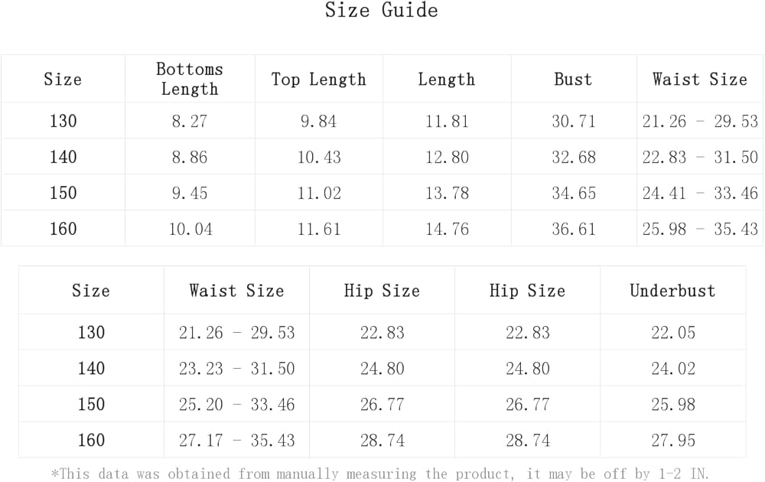Select the 27.95 underbust cell
Screen dimensions: 765x482
tap(672, 441)
